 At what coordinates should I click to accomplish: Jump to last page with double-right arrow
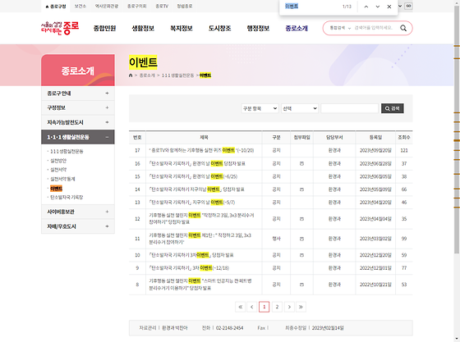[x=301, y=307]
